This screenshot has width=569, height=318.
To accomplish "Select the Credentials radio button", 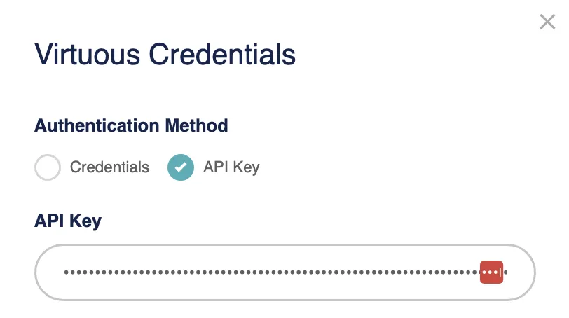I will coord(48,167).
